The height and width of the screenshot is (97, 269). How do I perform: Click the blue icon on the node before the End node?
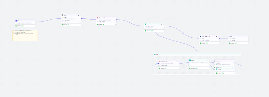pos(200,37)
